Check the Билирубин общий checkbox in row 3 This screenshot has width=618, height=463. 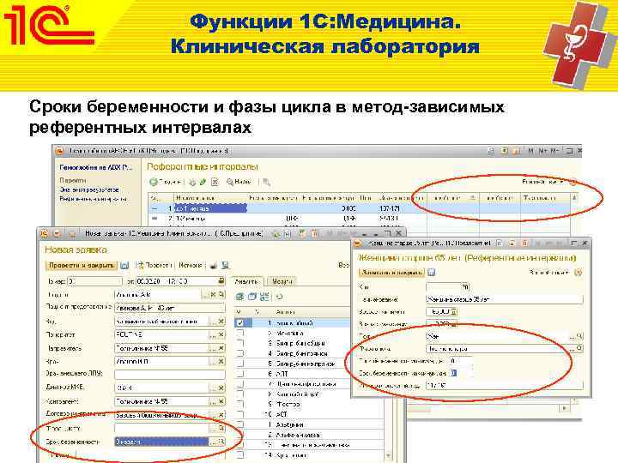point(240,343)
